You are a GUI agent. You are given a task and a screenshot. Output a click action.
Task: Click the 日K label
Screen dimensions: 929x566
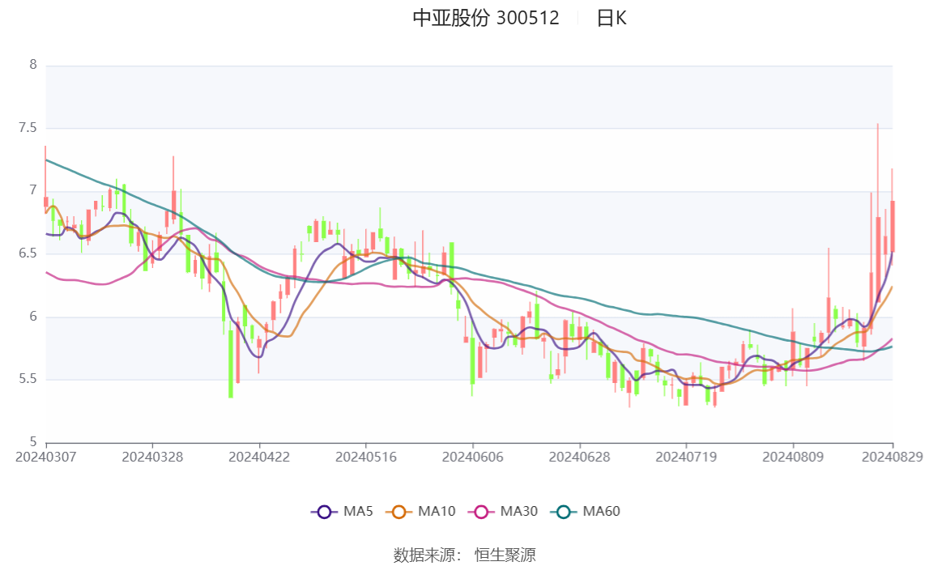[612, 19]
